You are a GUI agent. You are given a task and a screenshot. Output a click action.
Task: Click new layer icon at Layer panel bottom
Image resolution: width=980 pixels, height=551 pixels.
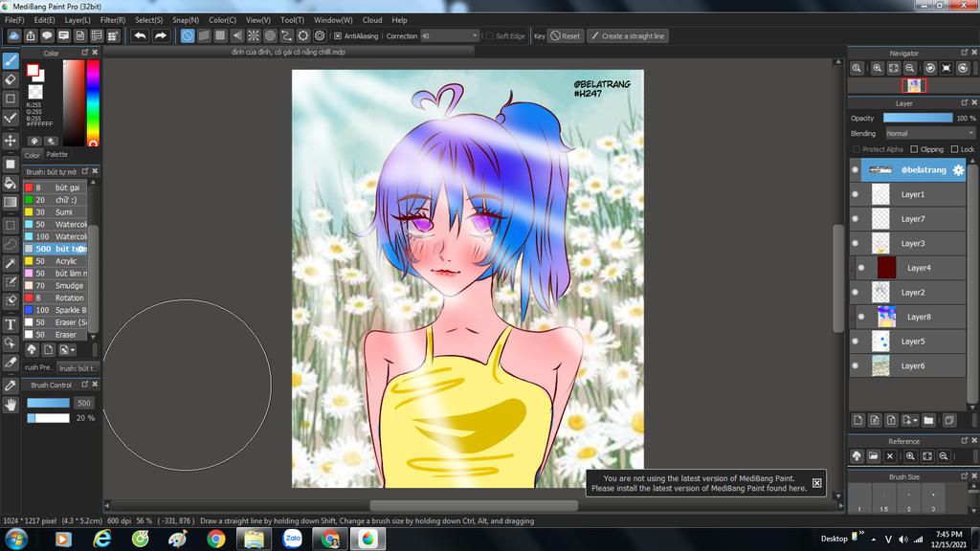[858, 421]
